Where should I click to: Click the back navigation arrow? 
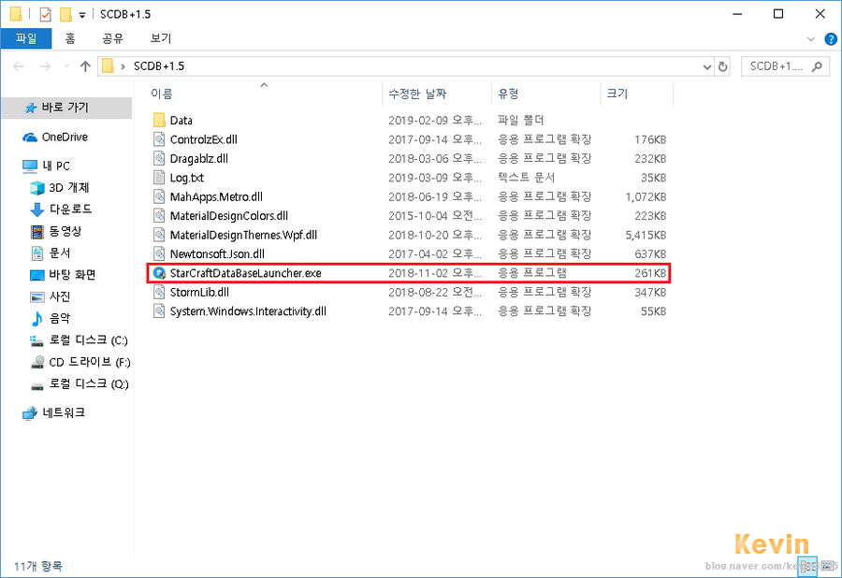tap(18, 65)
